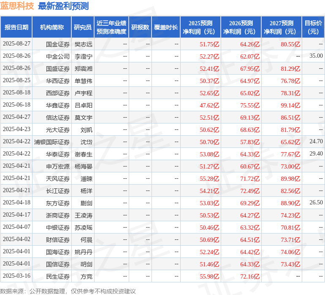Click the 研究员 column header
The width and height of the screenshot is (325, 295).
pos(82,27)
